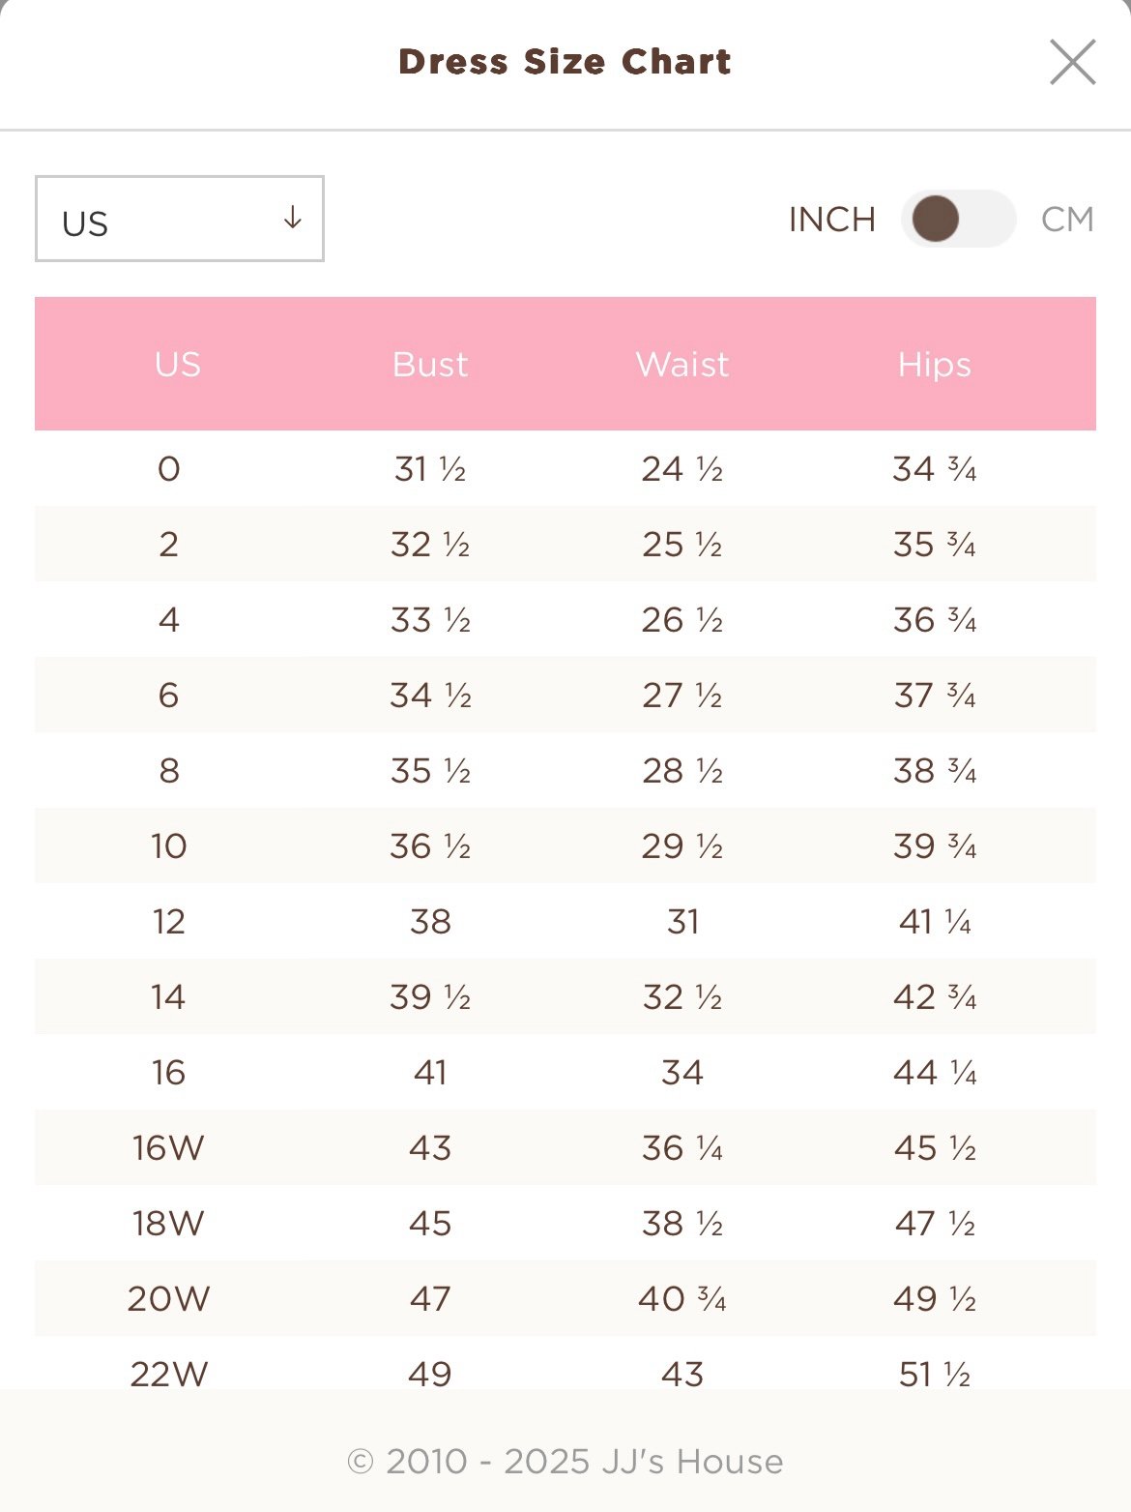
Task: Select the size 8 row label
Action: coord(169,771)
